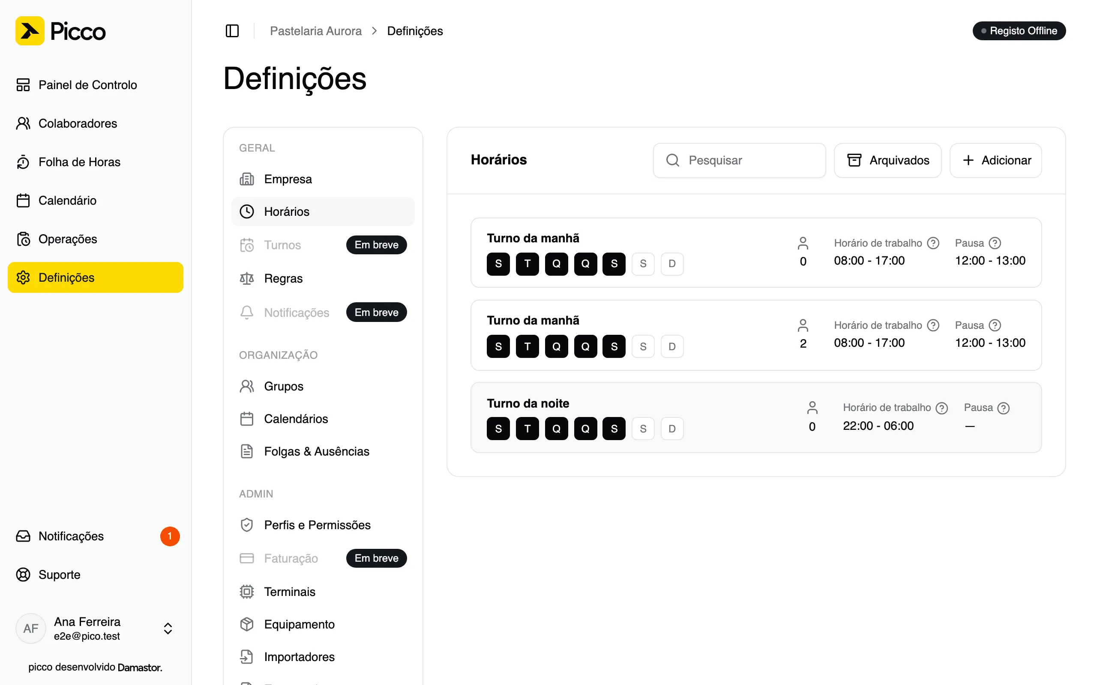1097x685 pixels.
Task: Open Equipamento settings
Action: coord(323,624)
